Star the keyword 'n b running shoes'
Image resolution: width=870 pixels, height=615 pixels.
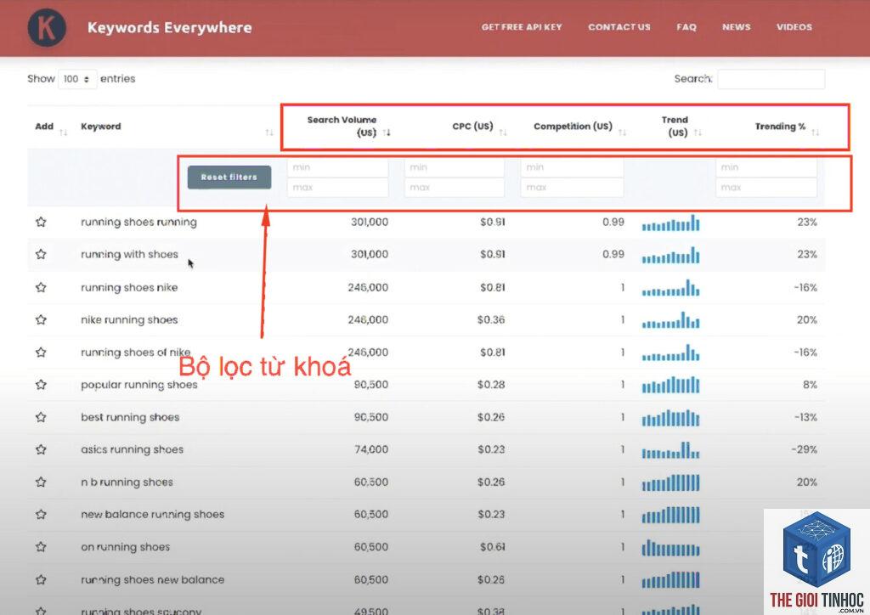coord(41,482)
